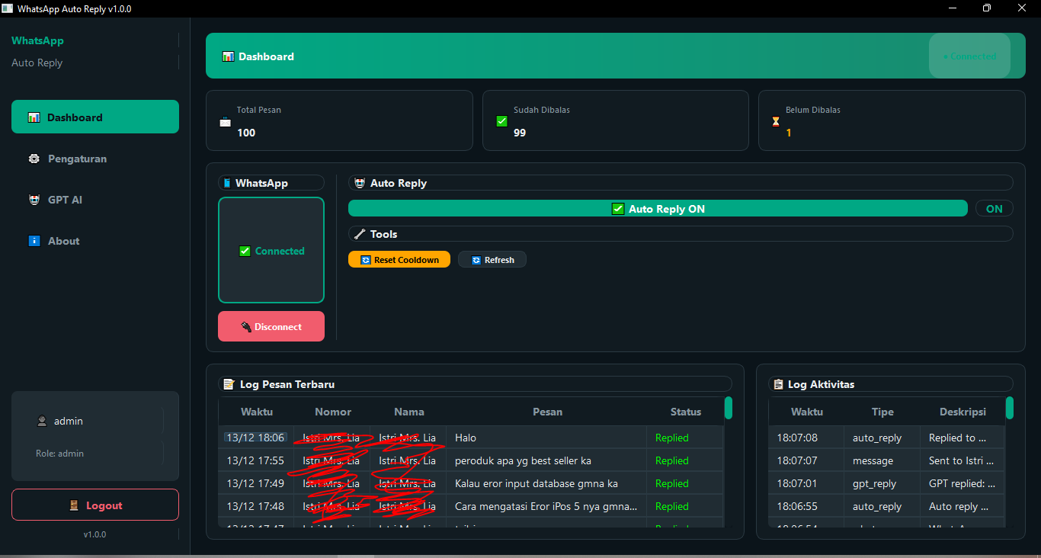Click the Sudah Dibalas value "99"
This screenshot has width=1041, height=558.
pyautogui.click(x=520, y=133)
